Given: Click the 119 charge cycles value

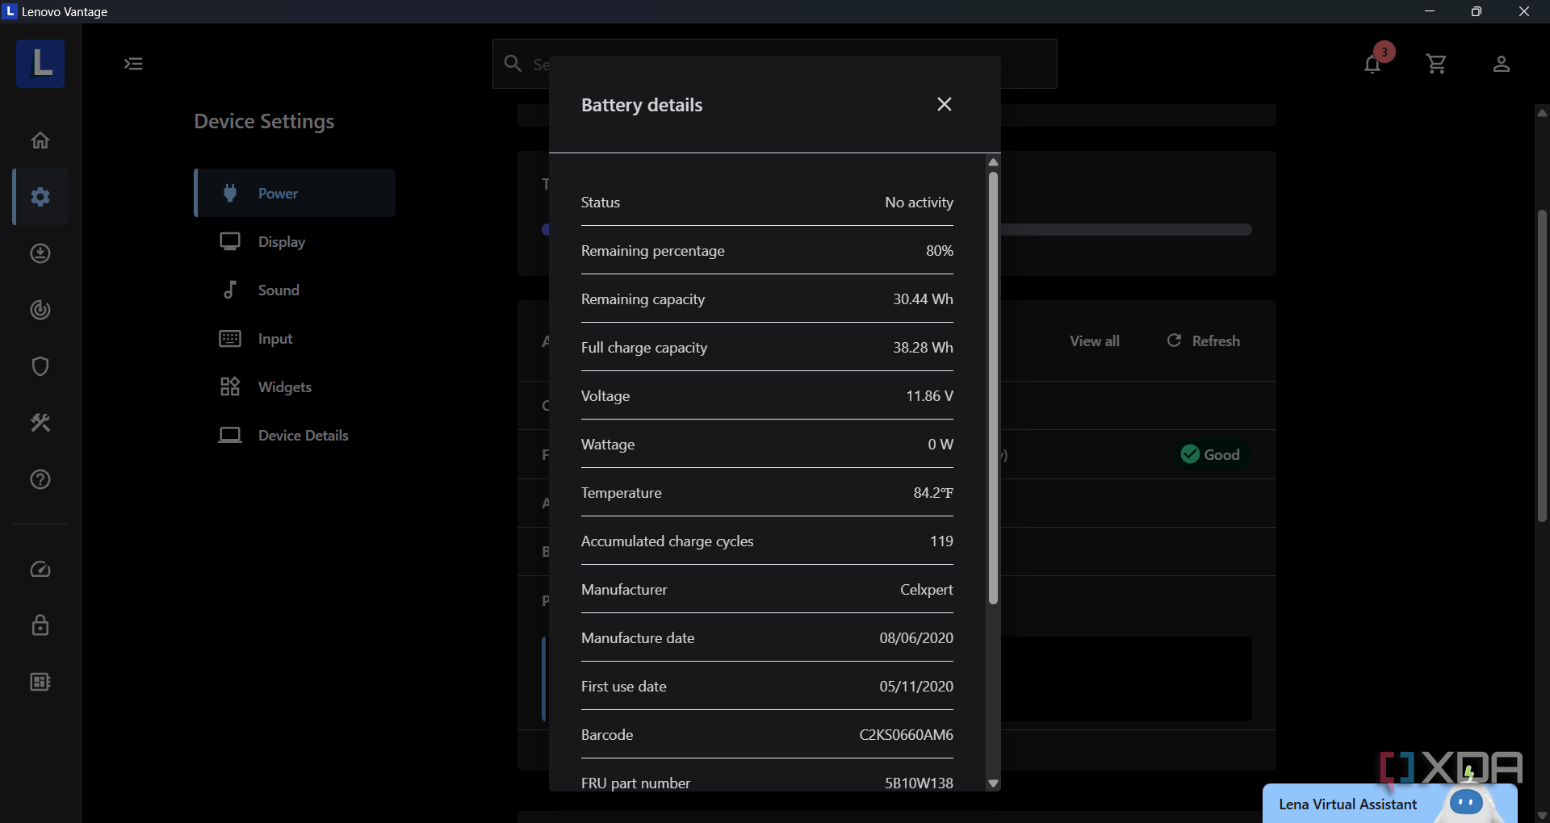Looking at the screenshot, I should [941, 541].
